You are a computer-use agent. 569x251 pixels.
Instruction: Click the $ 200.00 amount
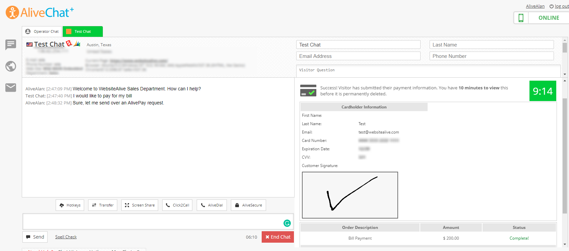coord(451,238)
